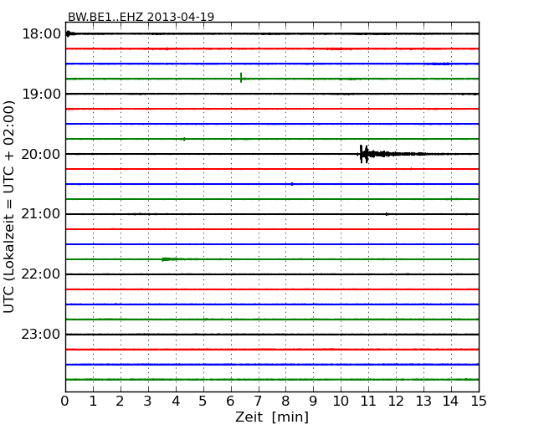The height and width of the screenshot is (435, 544).
Task: Click x-axis tick label 13
Action: click(423, 402)
